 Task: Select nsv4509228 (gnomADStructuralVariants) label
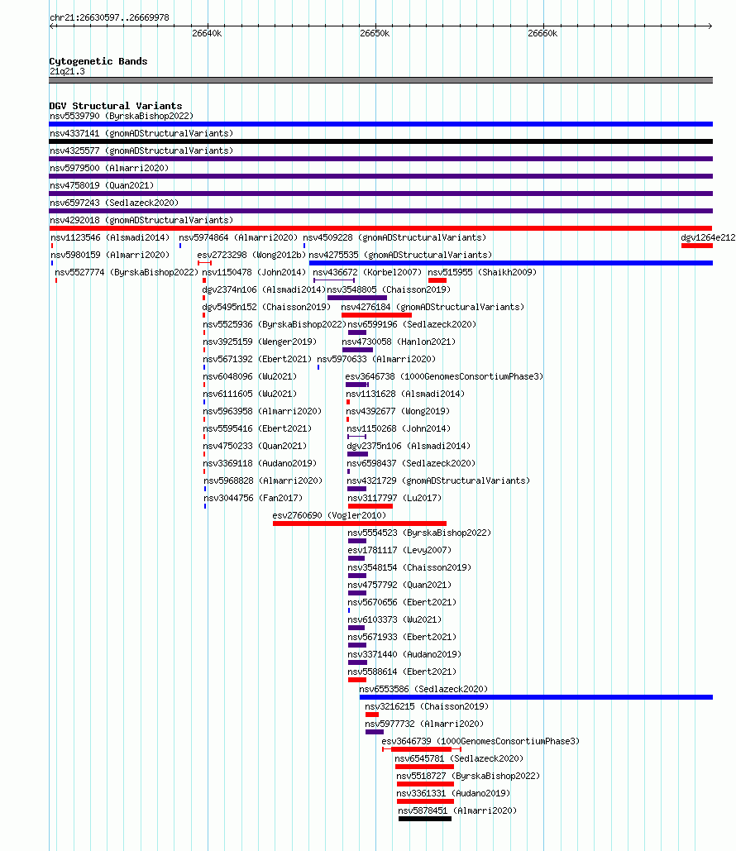[x=394, y=237]
